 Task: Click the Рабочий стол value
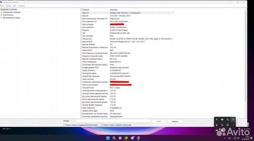point(115,62)
